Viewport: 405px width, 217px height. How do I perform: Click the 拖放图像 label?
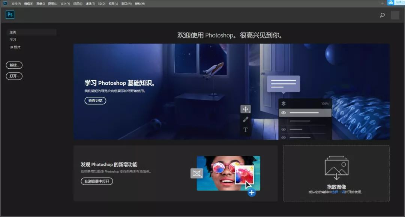(336, 187)
